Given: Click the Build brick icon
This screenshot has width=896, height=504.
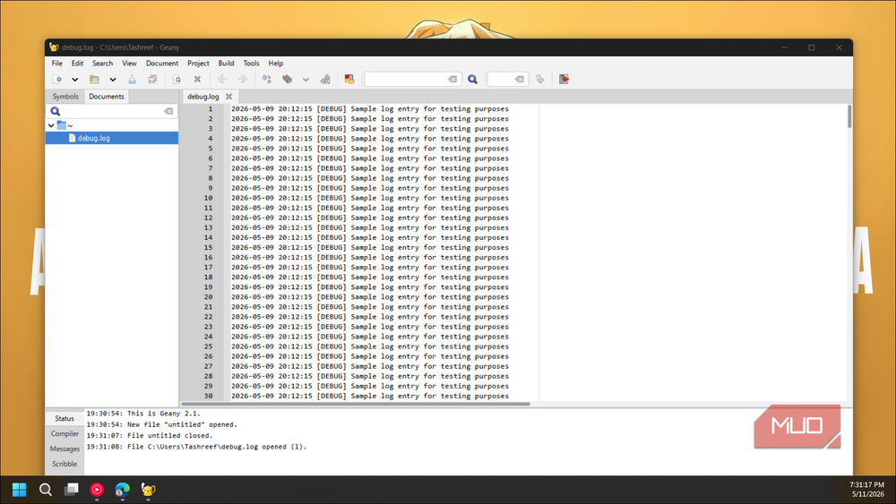Looking at the screenshot, I should point(288,80).
